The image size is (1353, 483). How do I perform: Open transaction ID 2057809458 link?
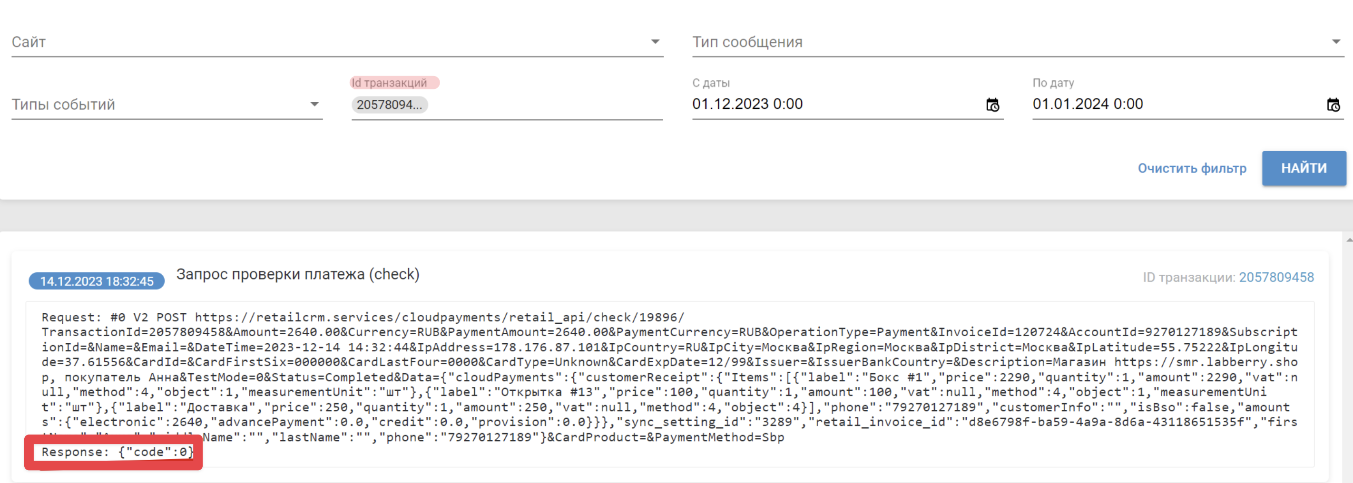click(x=1276, y=277)
